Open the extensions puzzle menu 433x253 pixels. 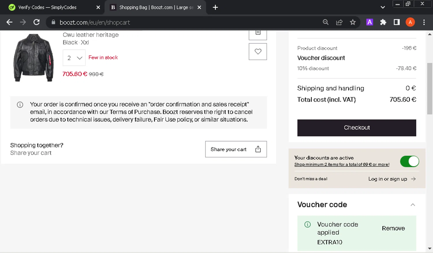click(383, 22)
